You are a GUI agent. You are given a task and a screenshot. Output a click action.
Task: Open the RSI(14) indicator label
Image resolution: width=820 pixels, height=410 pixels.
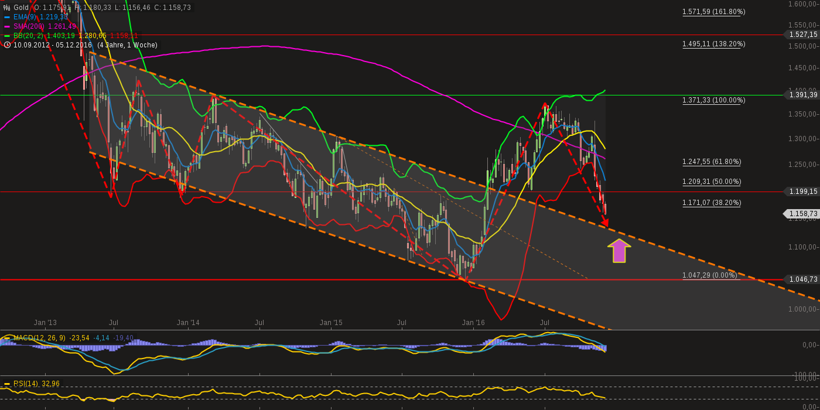click(x=26, y=384)
